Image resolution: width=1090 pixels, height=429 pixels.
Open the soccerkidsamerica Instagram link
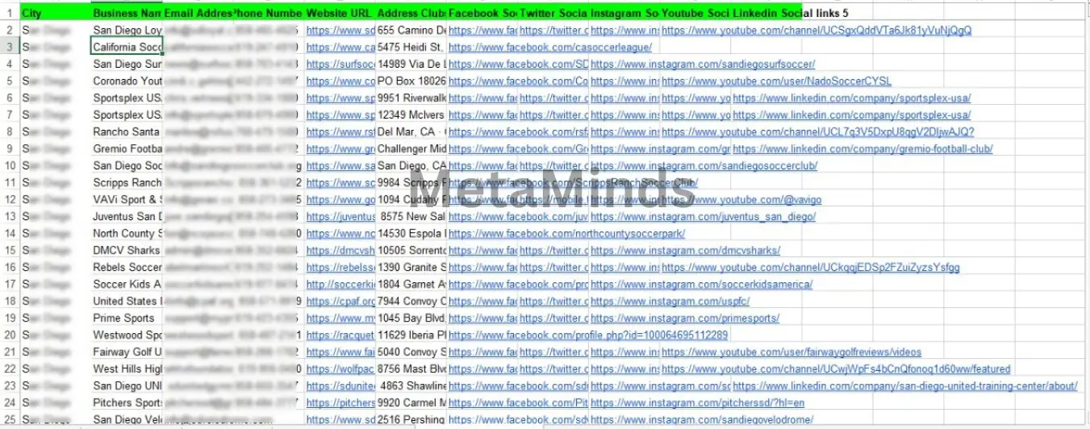702,285
